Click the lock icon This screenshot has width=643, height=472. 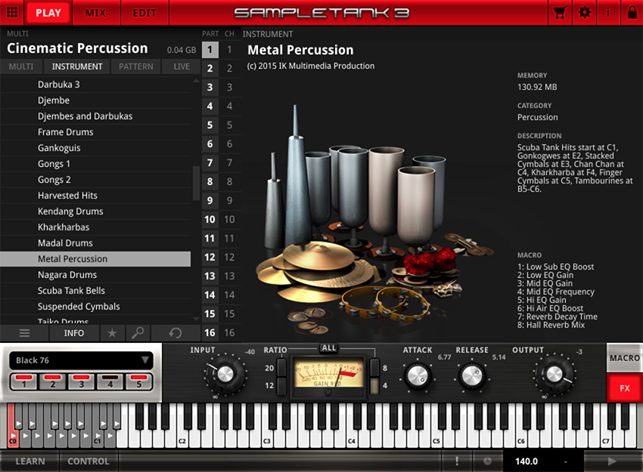(632, 12)
